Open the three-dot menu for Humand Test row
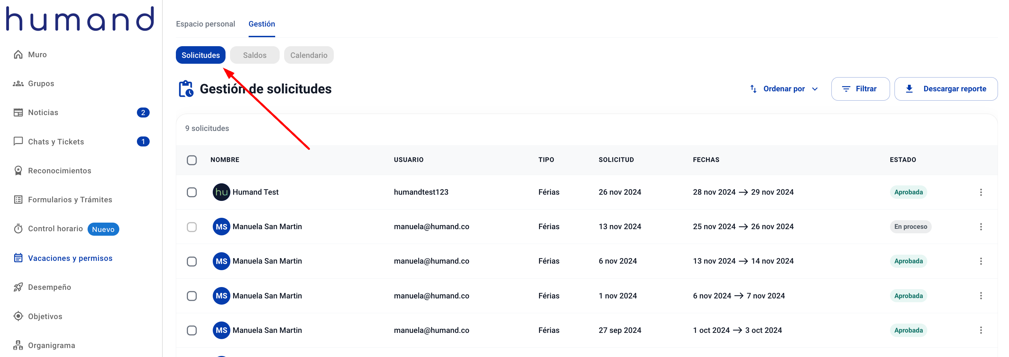This screenshot has height=357, width=1009. pos(980,192)
